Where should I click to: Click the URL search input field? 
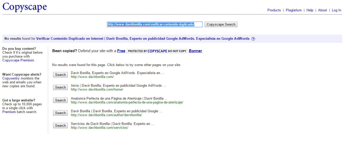pyautogui.click(x=155, y=25)
